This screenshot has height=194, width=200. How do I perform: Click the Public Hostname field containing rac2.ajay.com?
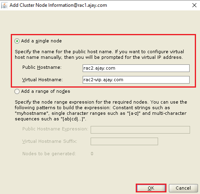(136, 68)
